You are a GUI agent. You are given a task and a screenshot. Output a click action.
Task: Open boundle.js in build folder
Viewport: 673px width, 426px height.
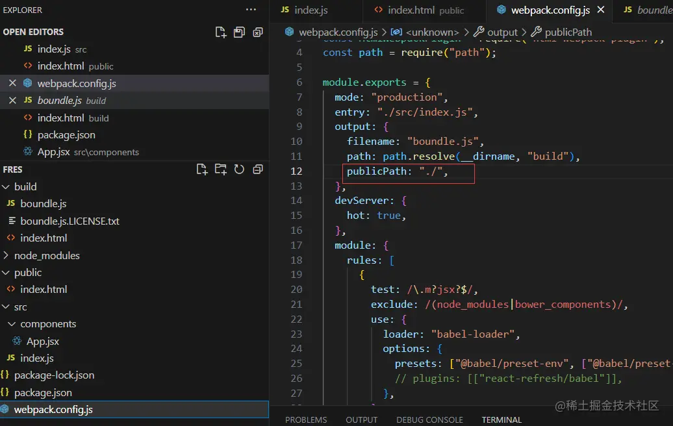tap(134, 204)
